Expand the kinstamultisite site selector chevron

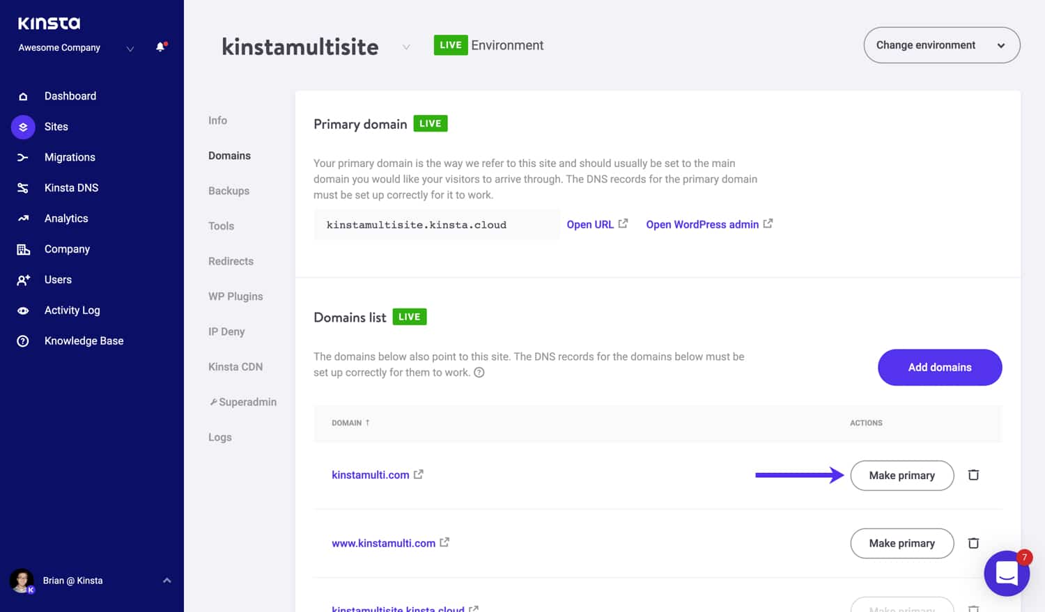coord(406,47)
